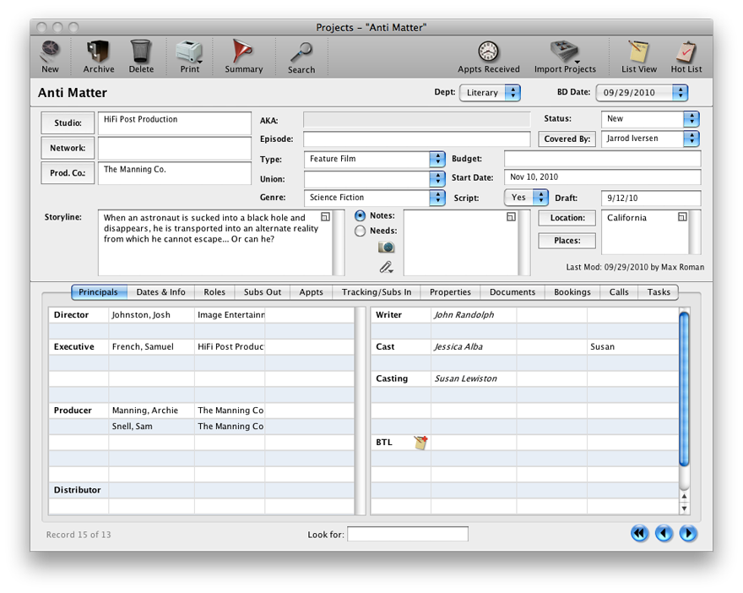The height and width of the screenshot is (593, 743).
Task: Open the Roles tab
Action: point(214,292)
